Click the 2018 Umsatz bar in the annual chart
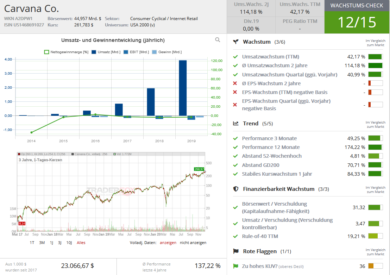 [x=151, y=102]
